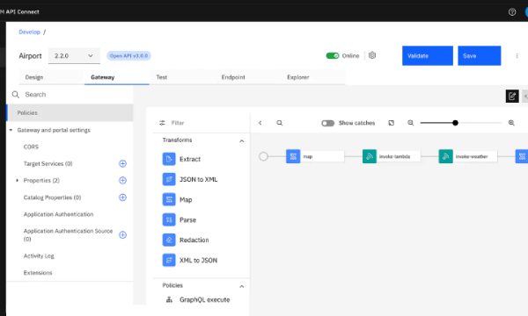Collapse Gateway and portal settings
528x316 pixels.
[11, 130]
